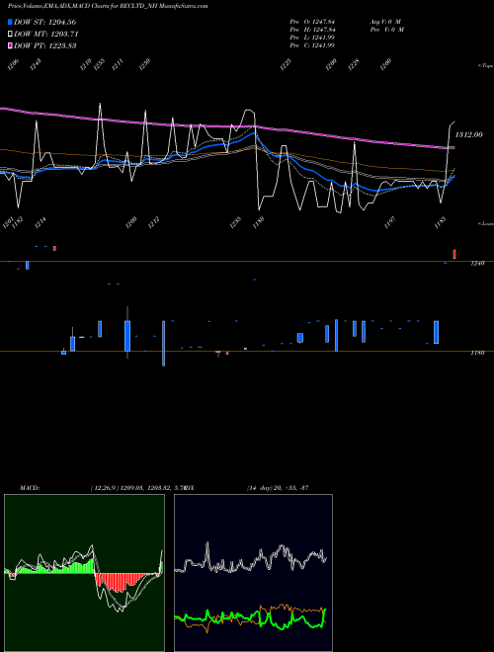Select the 'DOW PT: 1223.83' legend text

coord(44,45)
